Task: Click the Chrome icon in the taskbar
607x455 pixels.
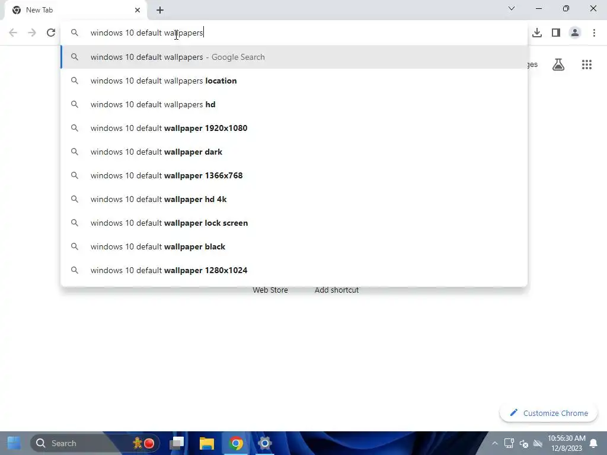Action: pyautogui.click(x=236, y=443)
